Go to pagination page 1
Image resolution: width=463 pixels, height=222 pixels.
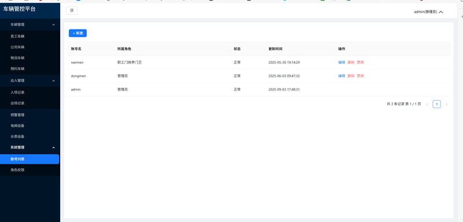point(437,104)
